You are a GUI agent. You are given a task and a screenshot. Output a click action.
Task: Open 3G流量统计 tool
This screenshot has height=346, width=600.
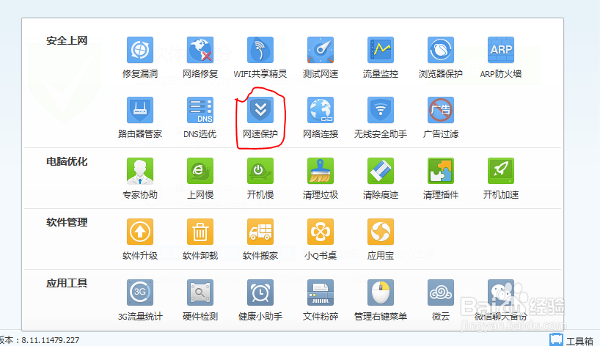click(x=140, y=292)
